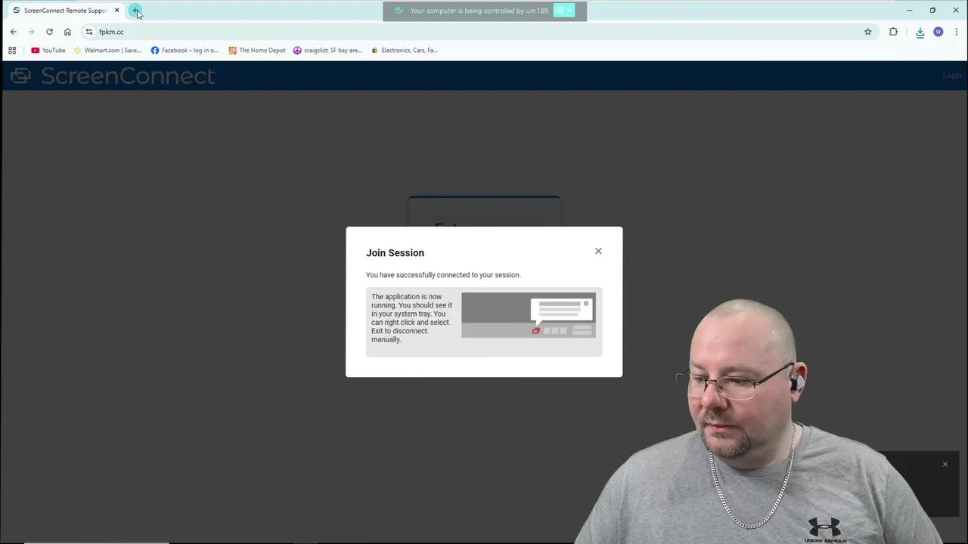Open the Extensions puzzle icon
The width and height of the screenshot is (968, 544).
tap(893, 32)
